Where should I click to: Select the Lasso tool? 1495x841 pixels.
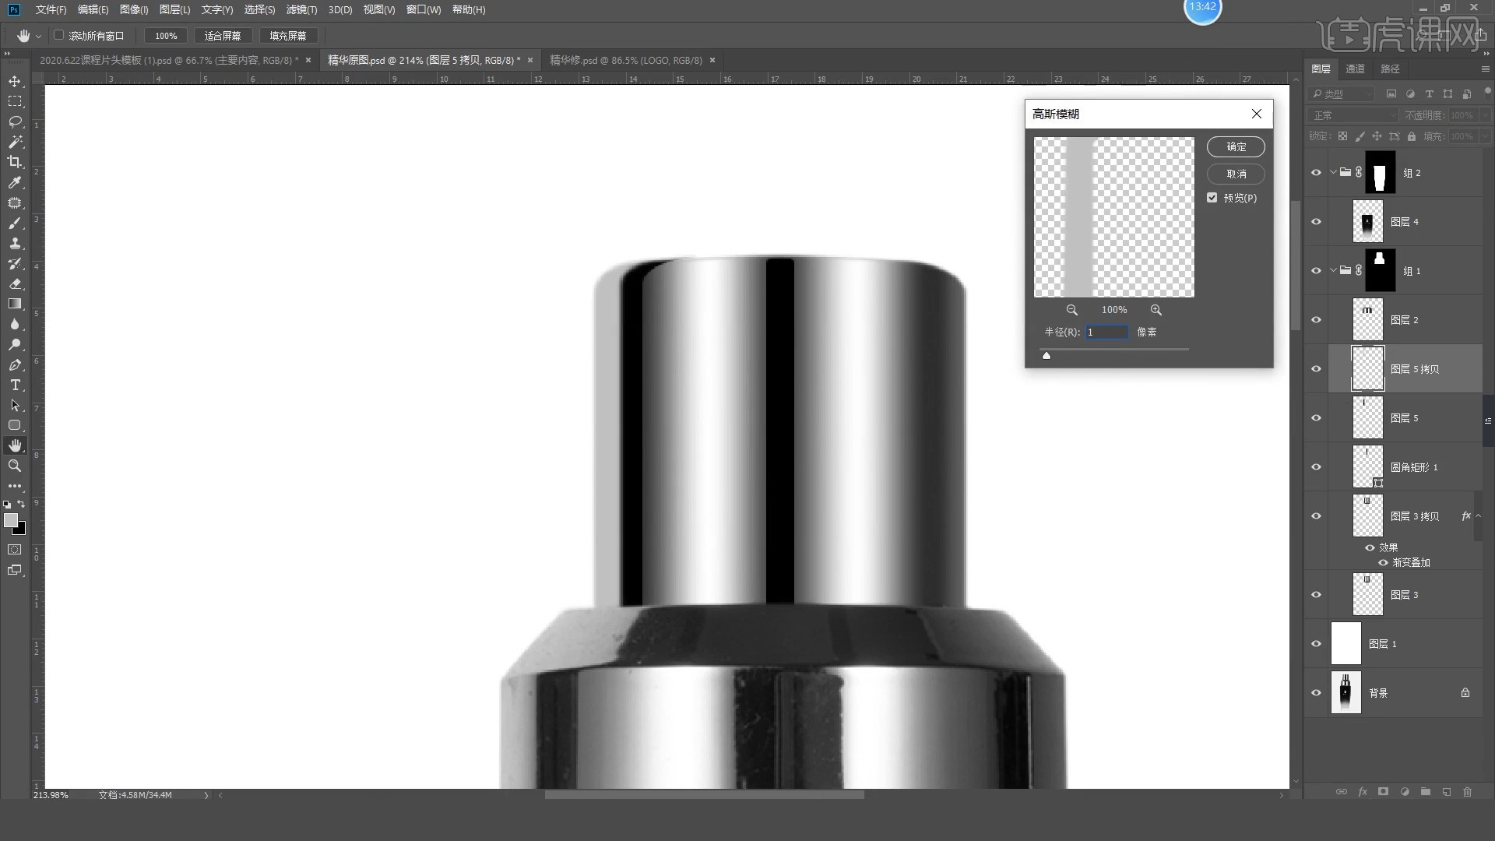(16, 121)
